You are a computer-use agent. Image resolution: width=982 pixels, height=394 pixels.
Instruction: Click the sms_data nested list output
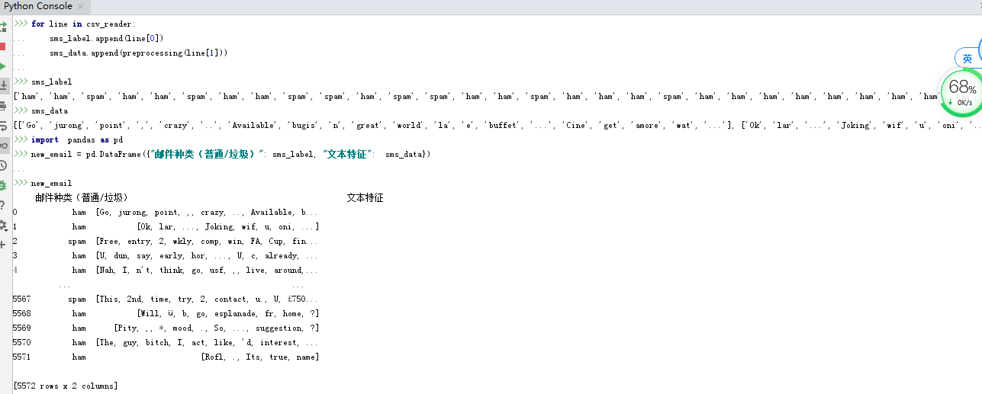[497, 125]
